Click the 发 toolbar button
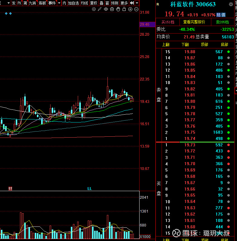 click(14, 3)
